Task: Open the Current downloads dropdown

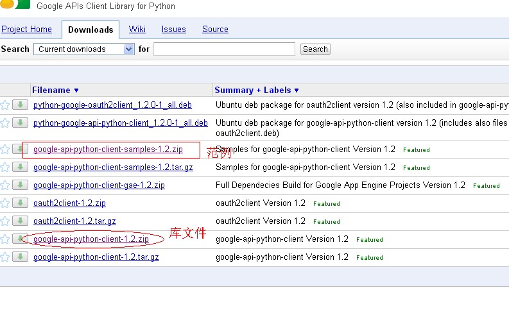Action: pyautogui.click(x=83, y=49)
